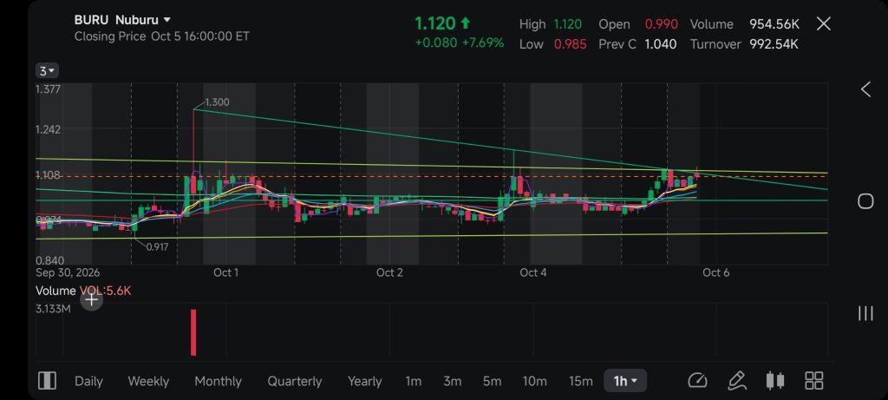Click the 3.133M volume scale label
This screenshot has height=400, width=888.
pos(53,309)
